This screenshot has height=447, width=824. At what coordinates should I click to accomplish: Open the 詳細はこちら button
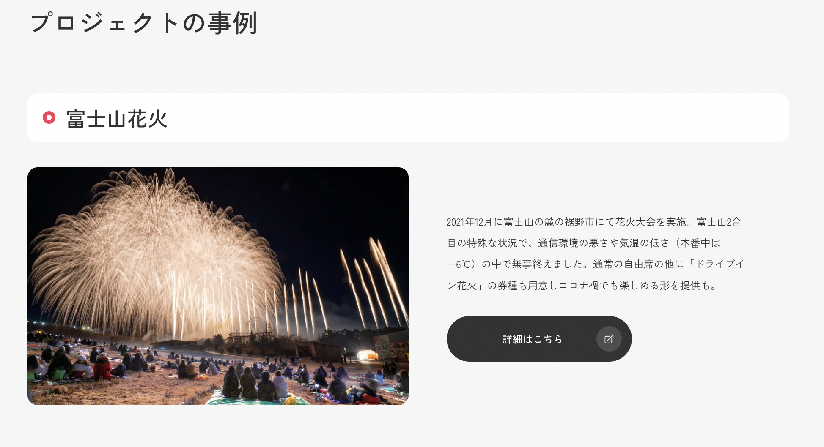coord(539,339)
